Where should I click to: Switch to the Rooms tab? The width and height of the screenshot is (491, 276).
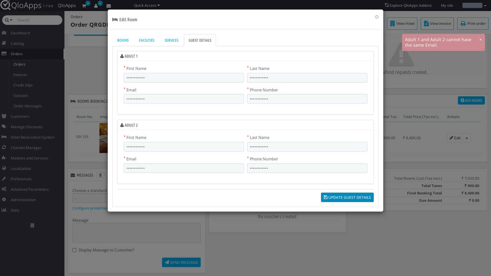click(x=123, y=40)
